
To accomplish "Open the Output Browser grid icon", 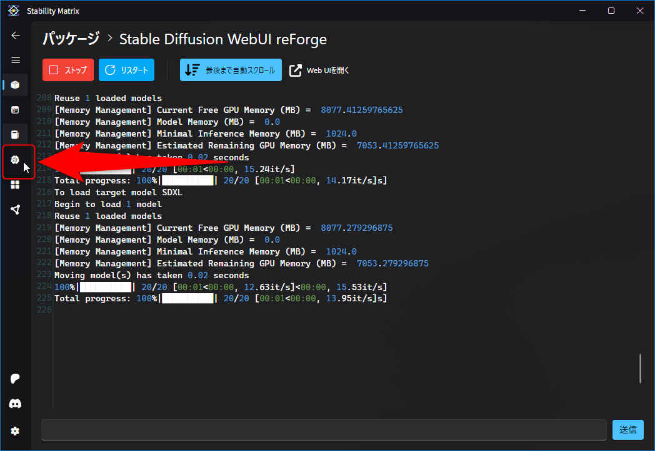I will pos(16,185).
